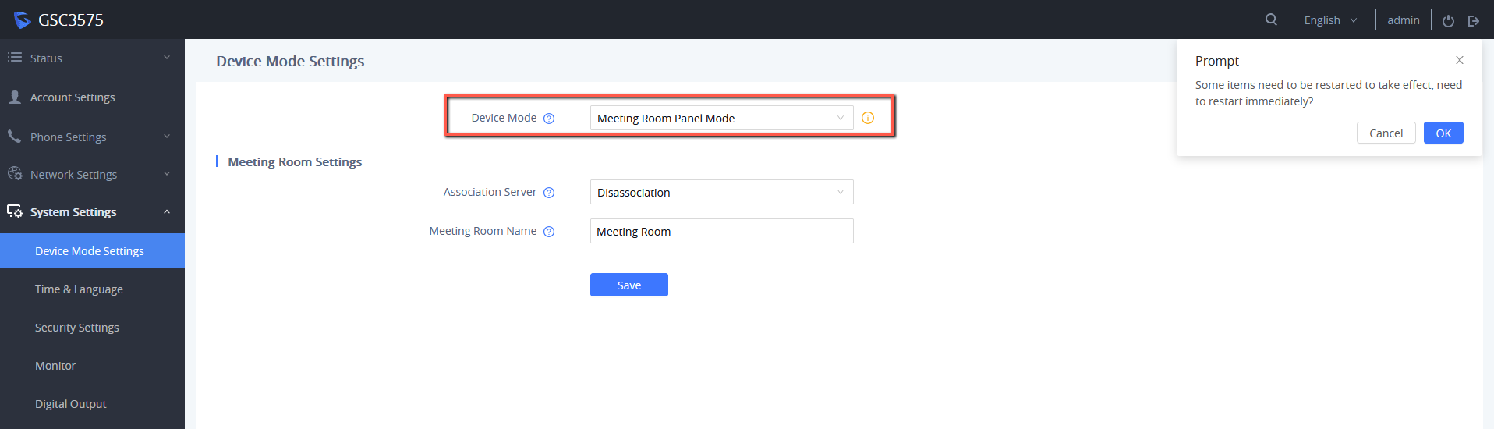Open the search magnifier icon

pyautogui.click(x=1271, y=19)
